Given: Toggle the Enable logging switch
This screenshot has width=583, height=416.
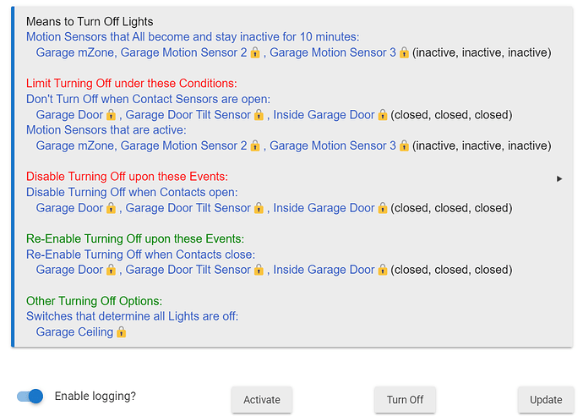Looking at the screenshot, I should [x=30, y=397].
